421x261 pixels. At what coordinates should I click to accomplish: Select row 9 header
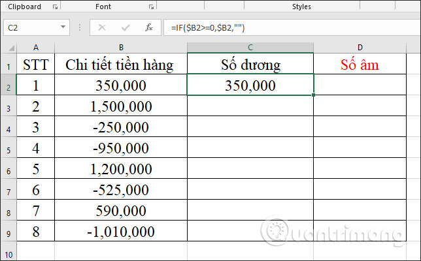8,231
